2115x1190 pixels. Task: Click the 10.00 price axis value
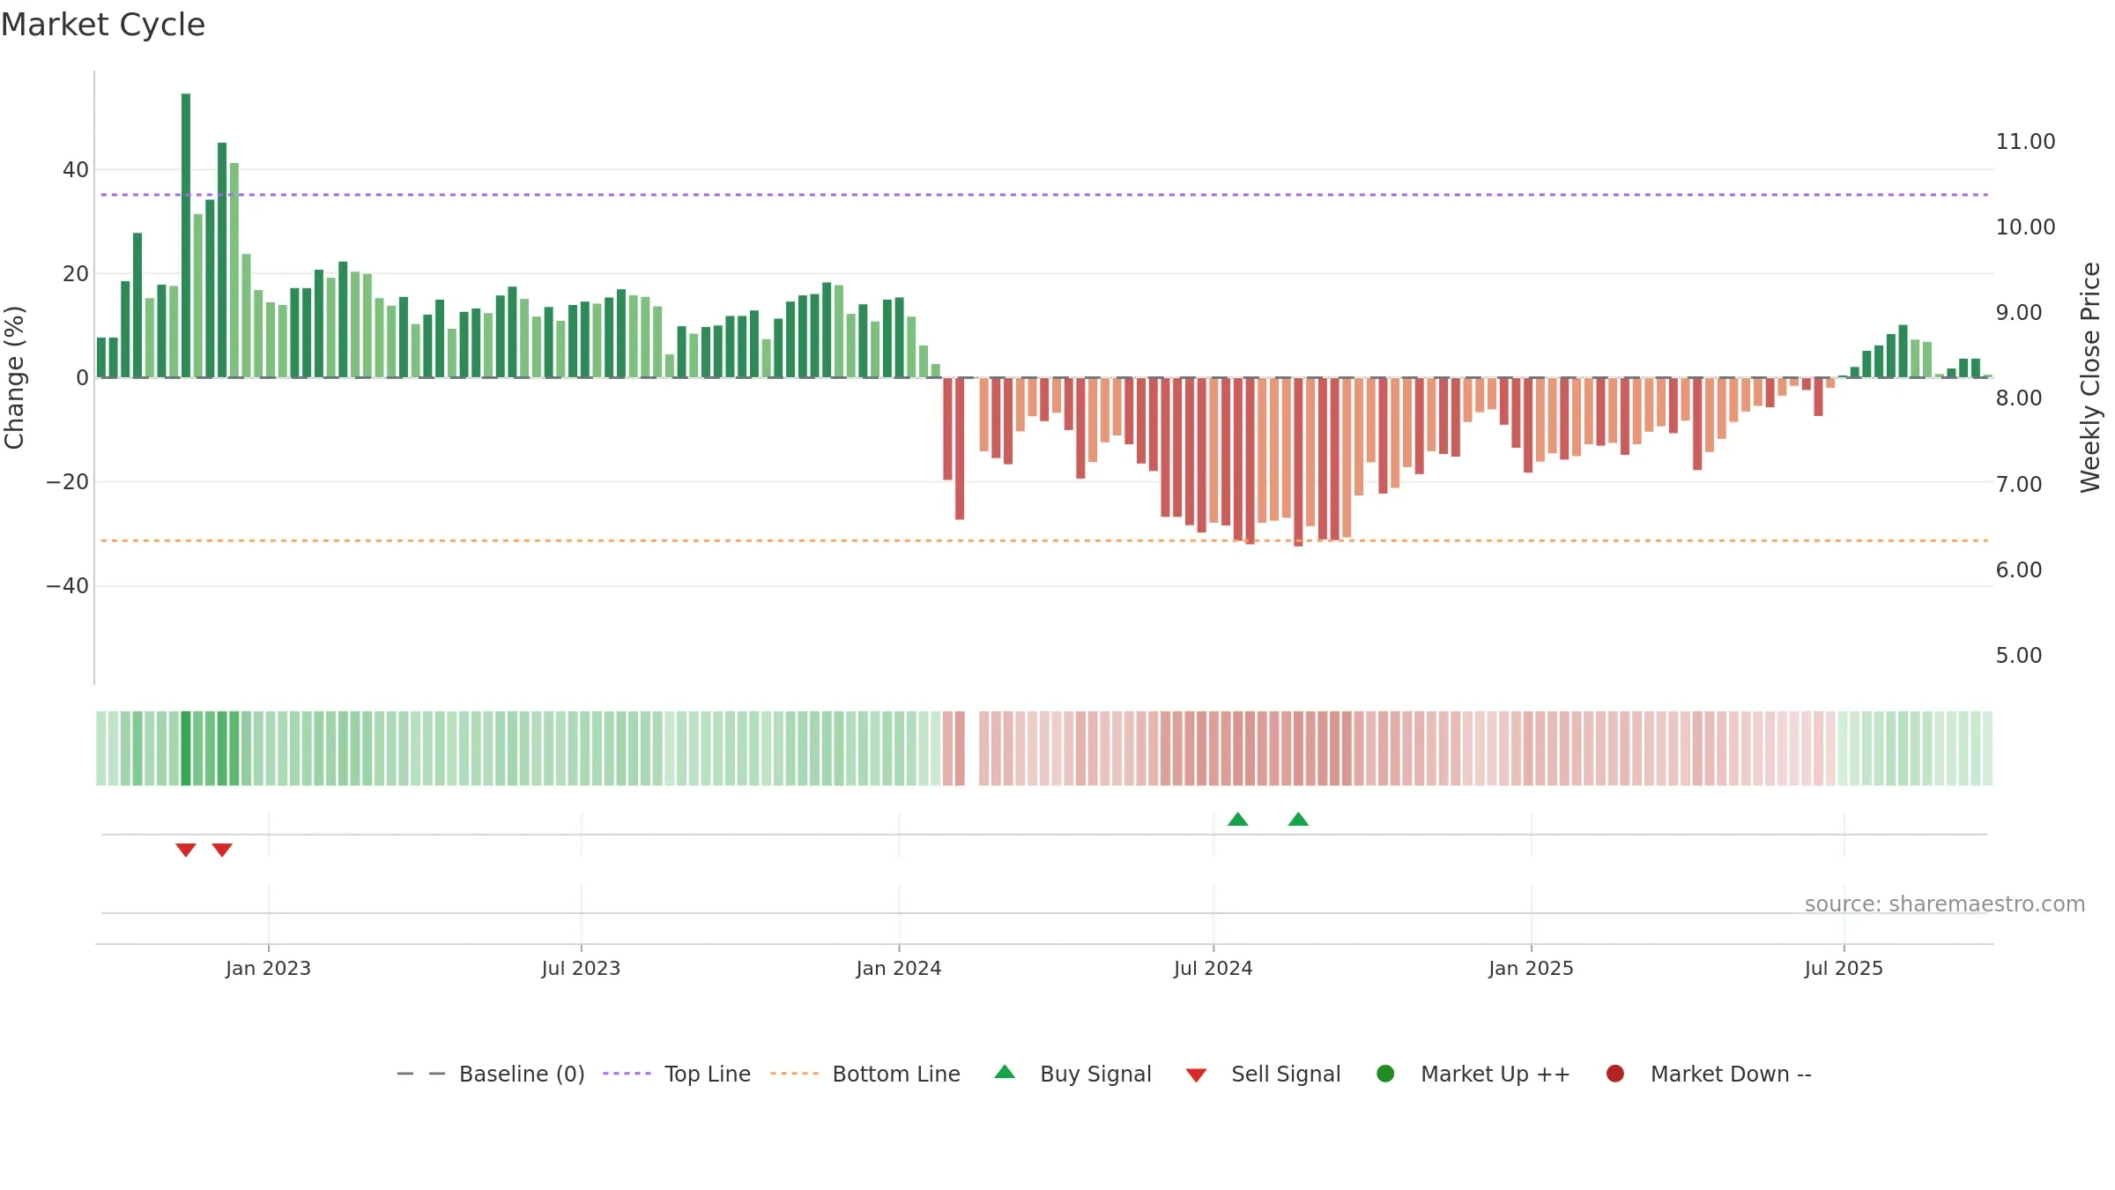coord(2025,227)
